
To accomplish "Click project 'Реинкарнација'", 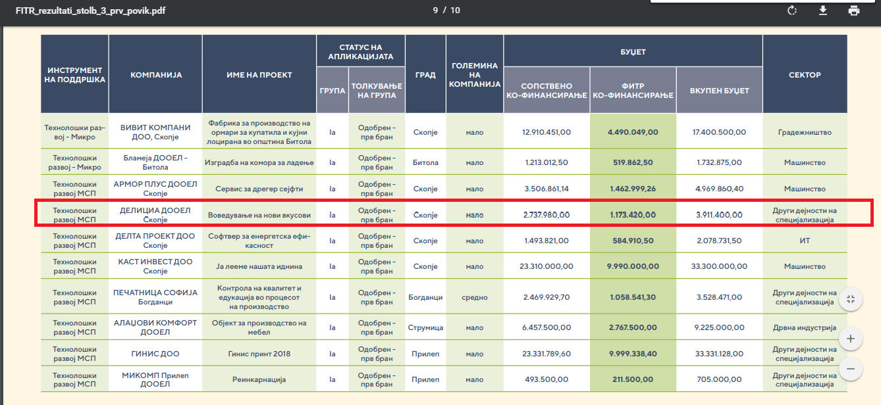I will tap(259, 379).
